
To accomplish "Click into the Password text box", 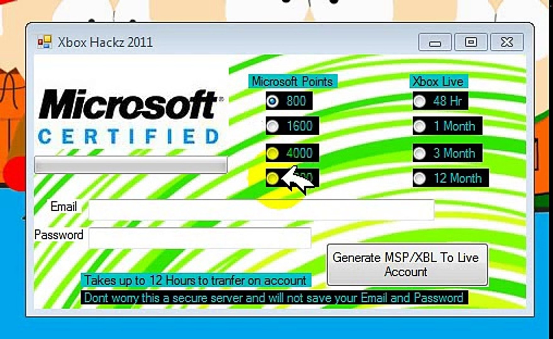I will point(200,238).
